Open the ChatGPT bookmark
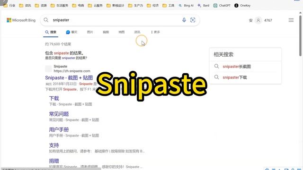Image resolution: width=303 pixels, height=170 pixels. (222, 6)
